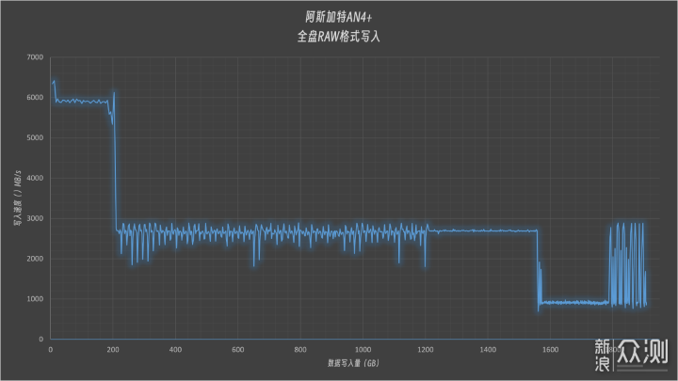This screenshot has width=678, height=381.
Task: Click the y-axis label 6000
Action: (x=35, y=98)
